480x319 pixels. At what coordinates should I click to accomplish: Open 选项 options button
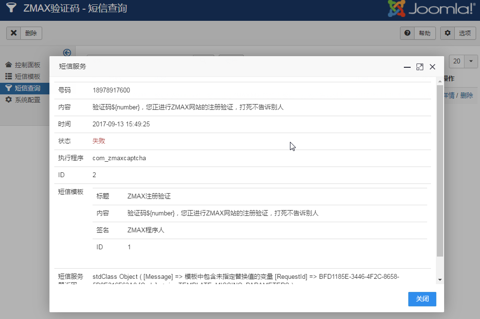point(458,33)
